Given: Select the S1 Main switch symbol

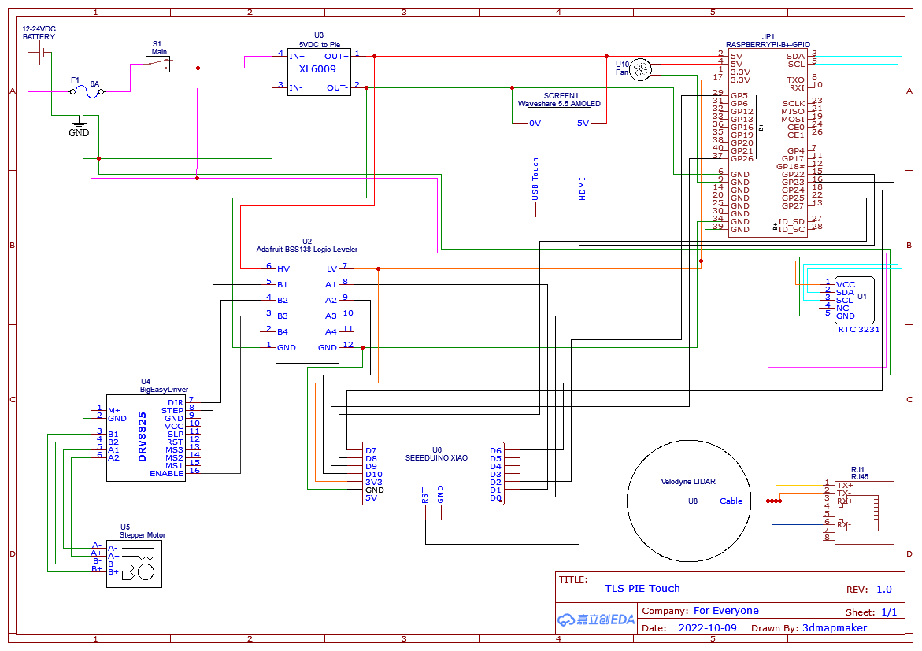Looking at the screenshot, I should [x=158, y=64].
